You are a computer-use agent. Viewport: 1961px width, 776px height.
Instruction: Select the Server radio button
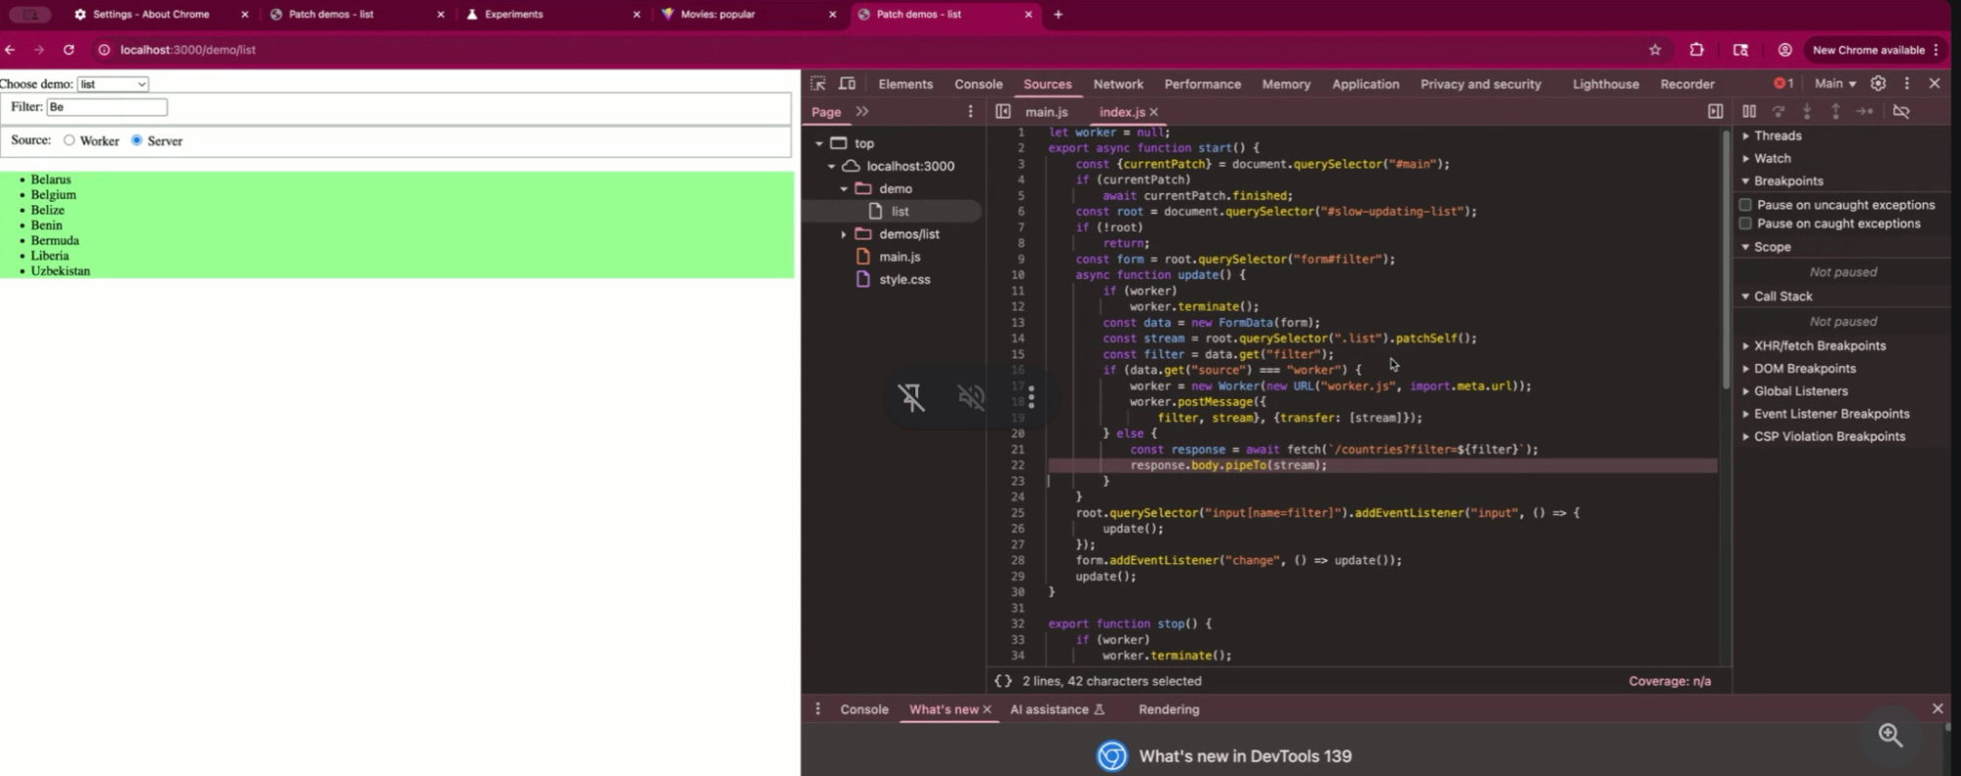(x=137, y=140)
